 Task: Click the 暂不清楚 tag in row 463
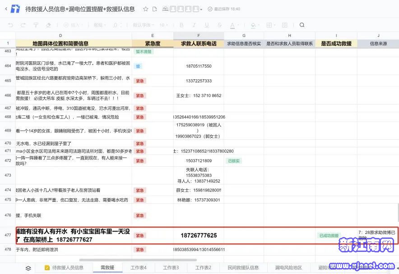(x=144, y=51)
